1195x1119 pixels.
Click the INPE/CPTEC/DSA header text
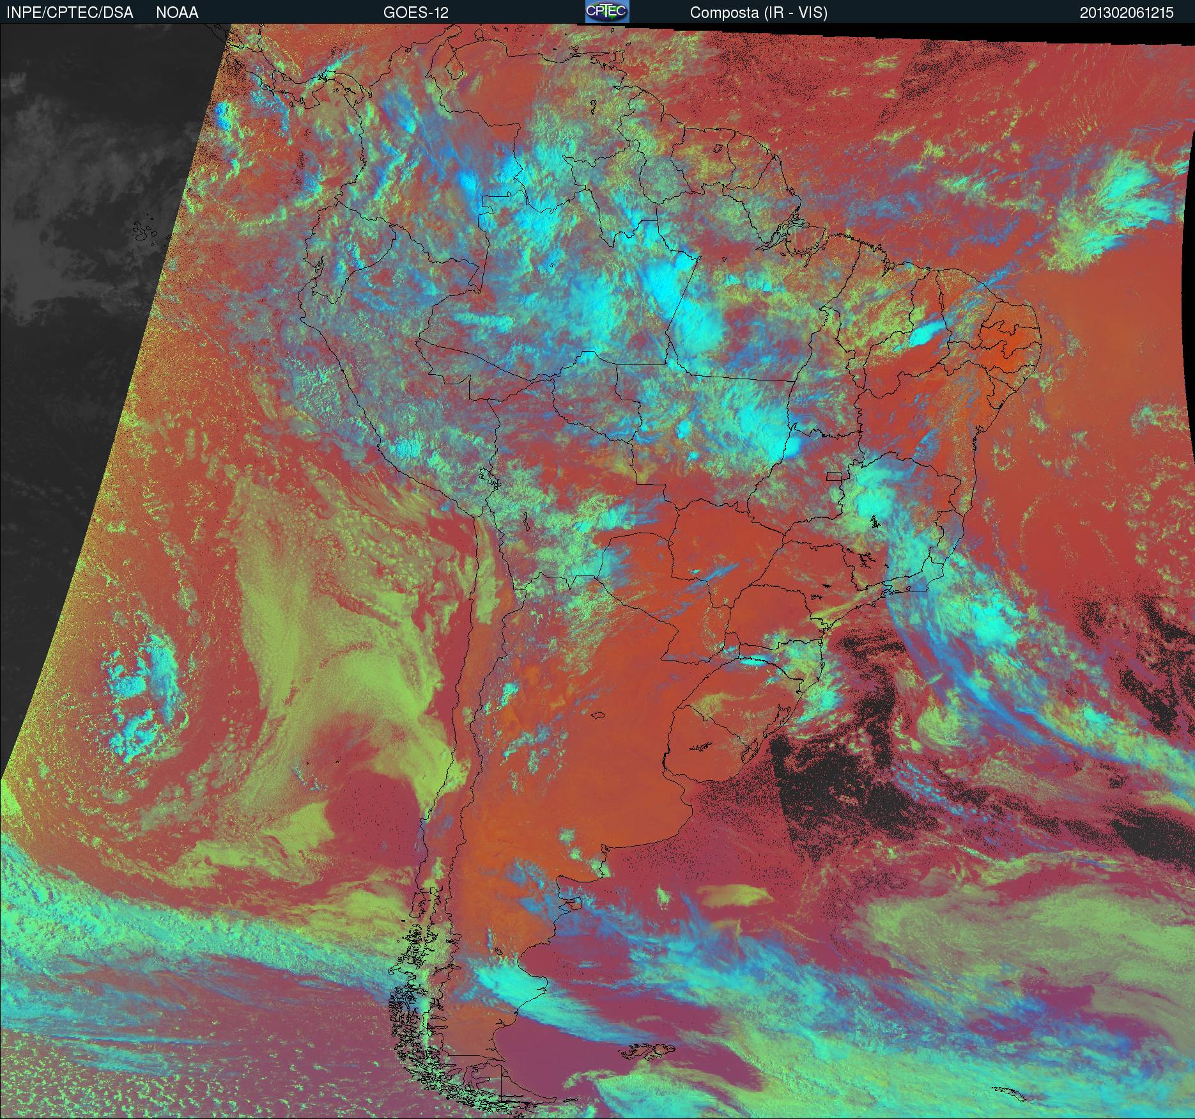[x=70, y=13]
